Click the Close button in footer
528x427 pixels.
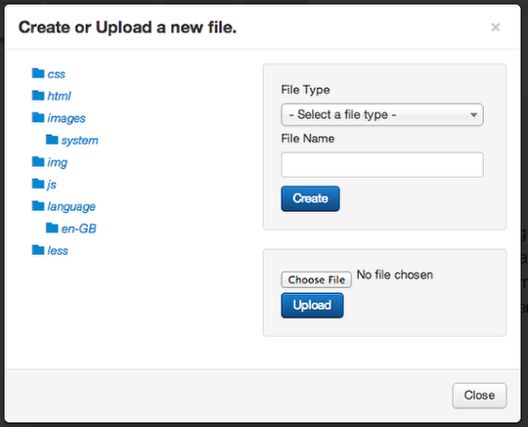point(479,396)
